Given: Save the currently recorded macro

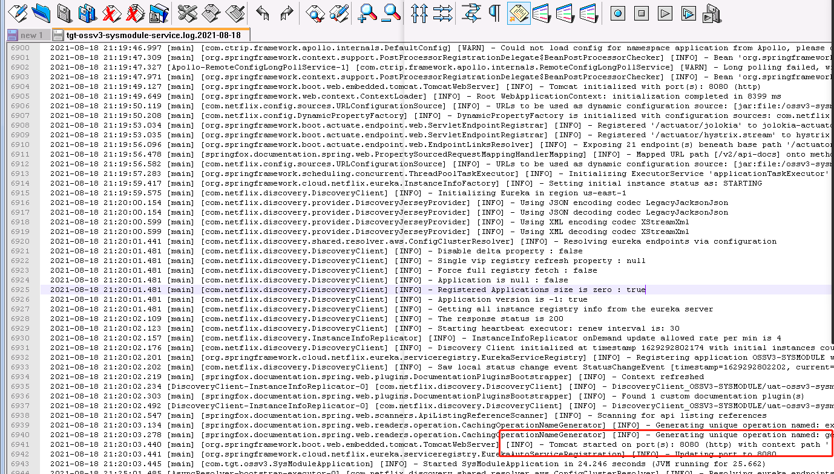Looking at the screenshot, I should (712, 12).
